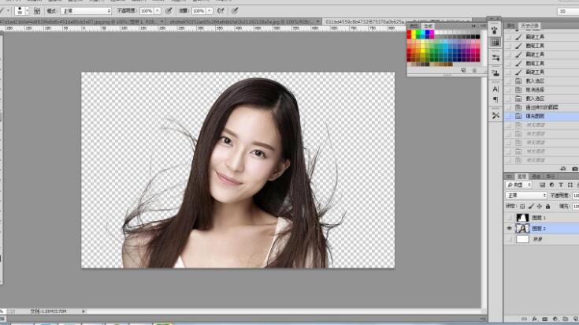Create new snapshot camera icon in History
The image size is (579, 325).
pyautogui.click(x=574, y=169)
